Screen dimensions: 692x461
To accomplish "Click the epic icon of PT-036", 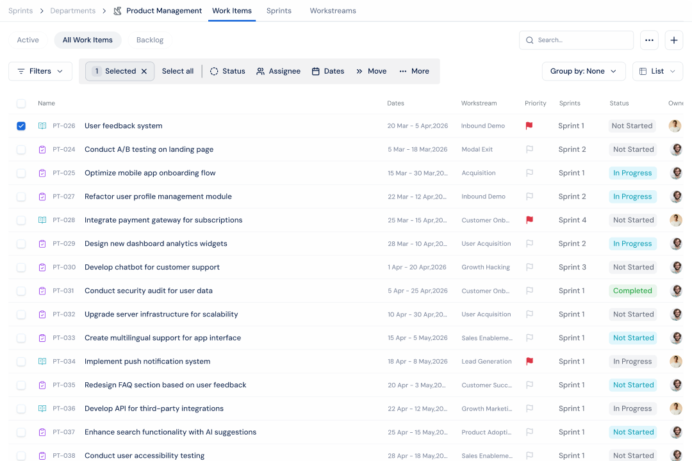I will point(42,408).
